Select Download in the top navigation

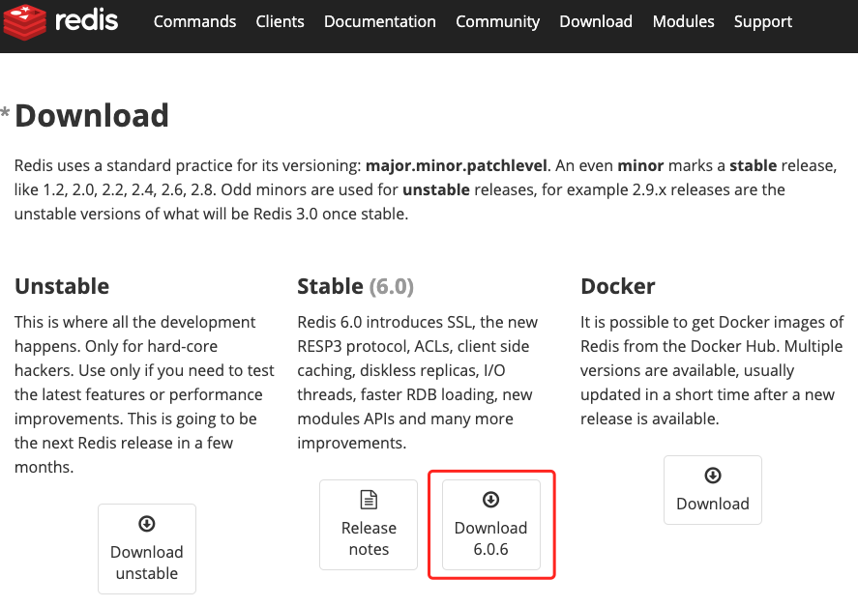596,21
